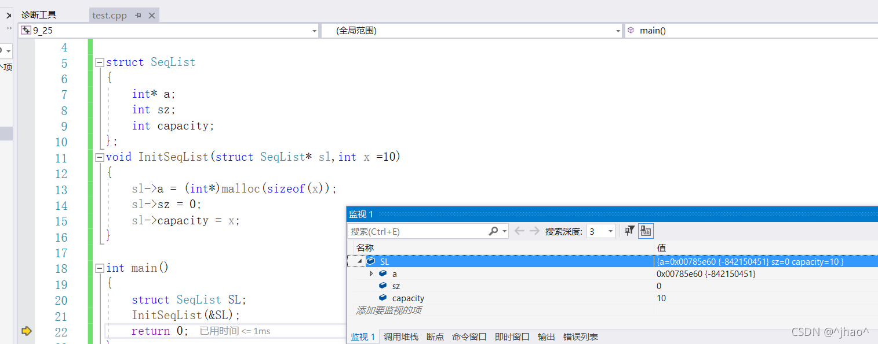This screenshot has width=878, height=344.
Task: Close the test.cpp tab
Action: 151,16
